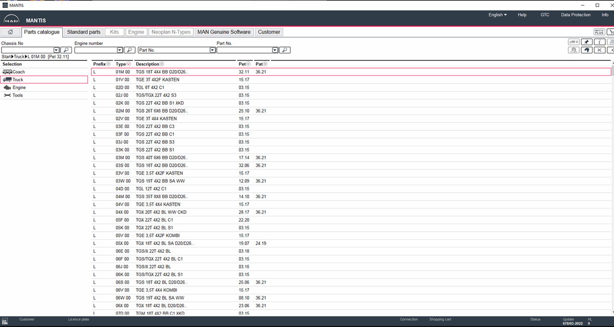Viewport: 614px width, 327px height.
Task: Select row 06V 00 TGE 3,5T 4X4 KOMBI
Action: click(x=351, y=290)
